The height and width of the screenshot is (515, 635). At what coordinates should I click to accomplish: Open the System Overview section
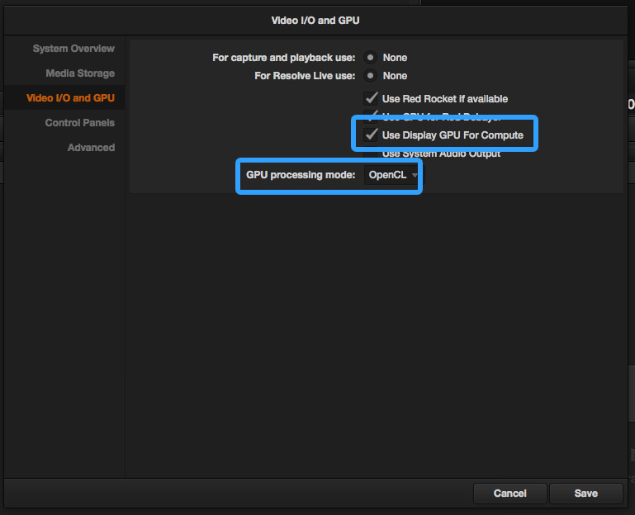pyautogui.click(x=73, y=49)
